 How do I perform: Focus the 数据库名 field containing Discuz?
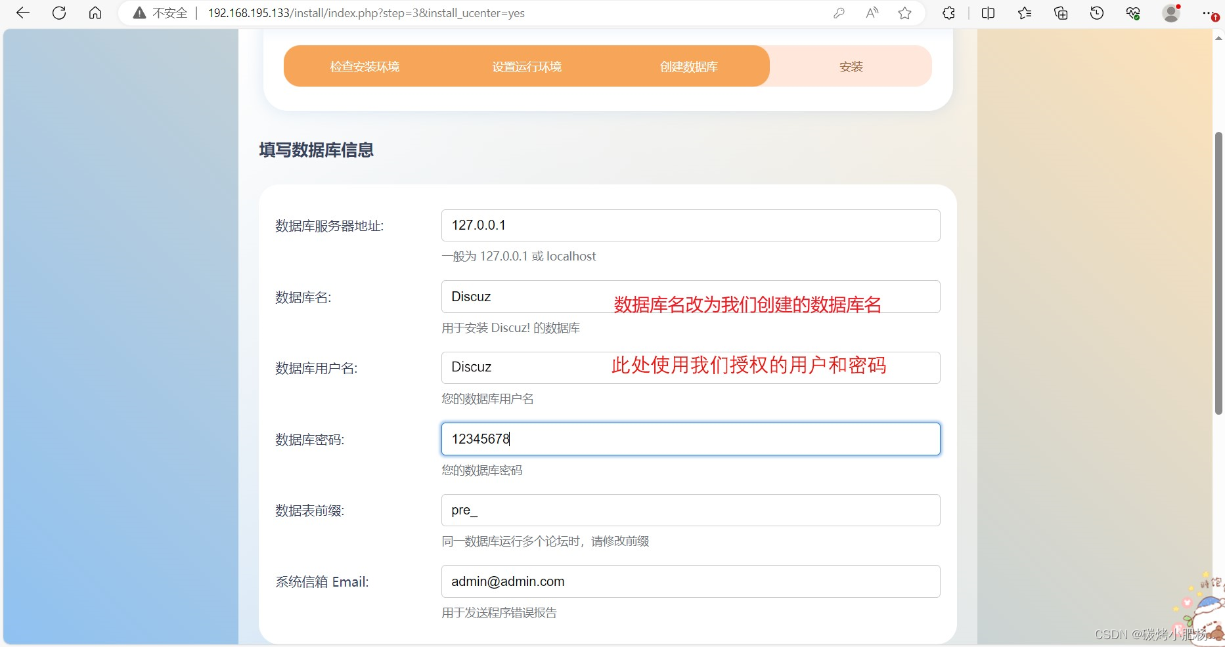pyautogui.click(x=690, y=297)
